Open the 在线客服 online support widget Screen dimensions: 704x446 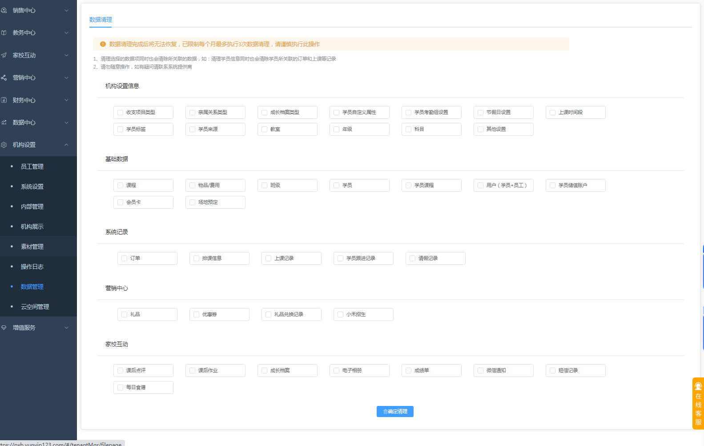point(698,403)
